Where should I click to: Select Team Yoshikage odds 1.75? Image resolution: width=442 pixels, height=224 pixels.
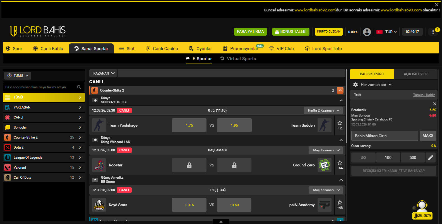pos(189,125)
